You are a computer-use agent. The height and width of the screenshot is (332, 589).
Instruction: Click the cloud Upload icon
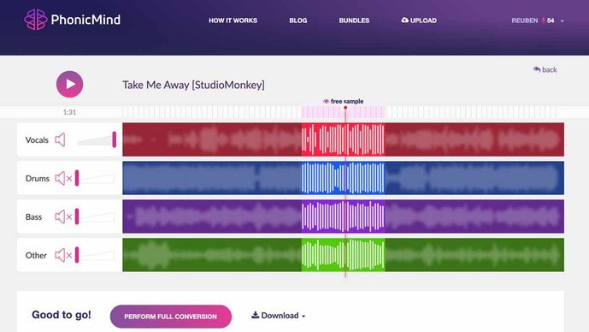[404, 21]
